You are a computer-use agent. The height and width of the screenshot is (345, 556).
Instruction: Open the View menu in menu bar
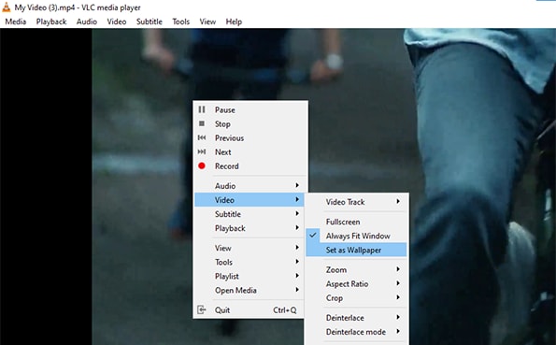click(207, 22)
